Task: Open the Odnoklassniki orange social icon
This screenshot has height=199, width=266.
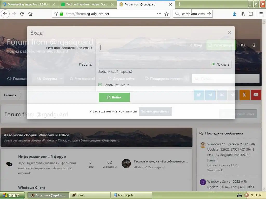Action: click(x=244, y=95)
